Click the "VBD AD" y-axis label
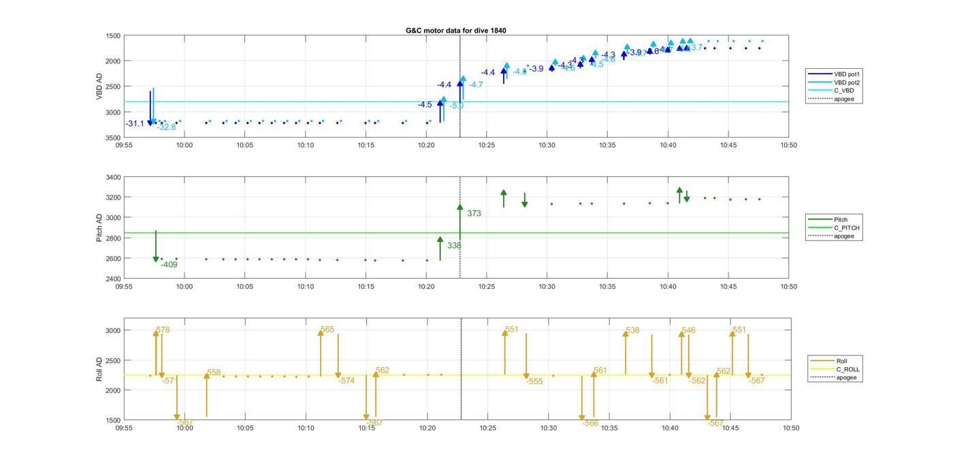Image resolution: width=953 pixels, height=472 pixels. click(99, 86)
